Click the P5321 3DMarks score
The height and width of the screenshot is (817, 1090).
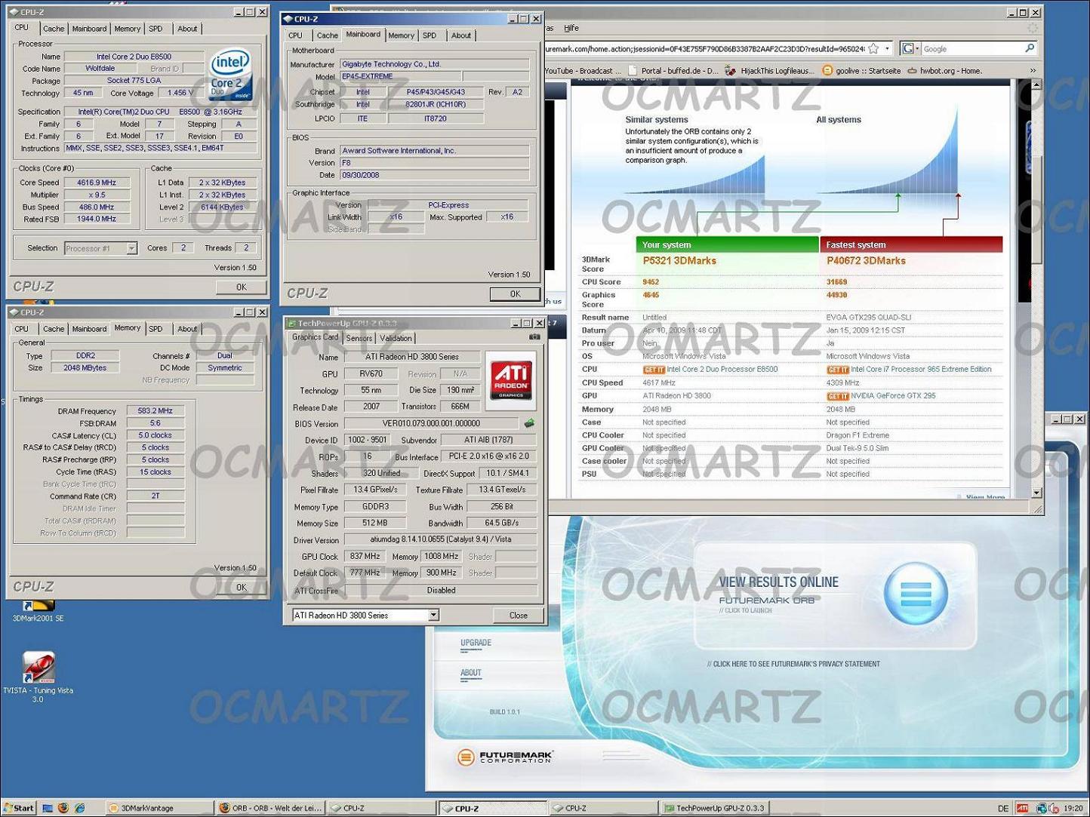(679, 261)
